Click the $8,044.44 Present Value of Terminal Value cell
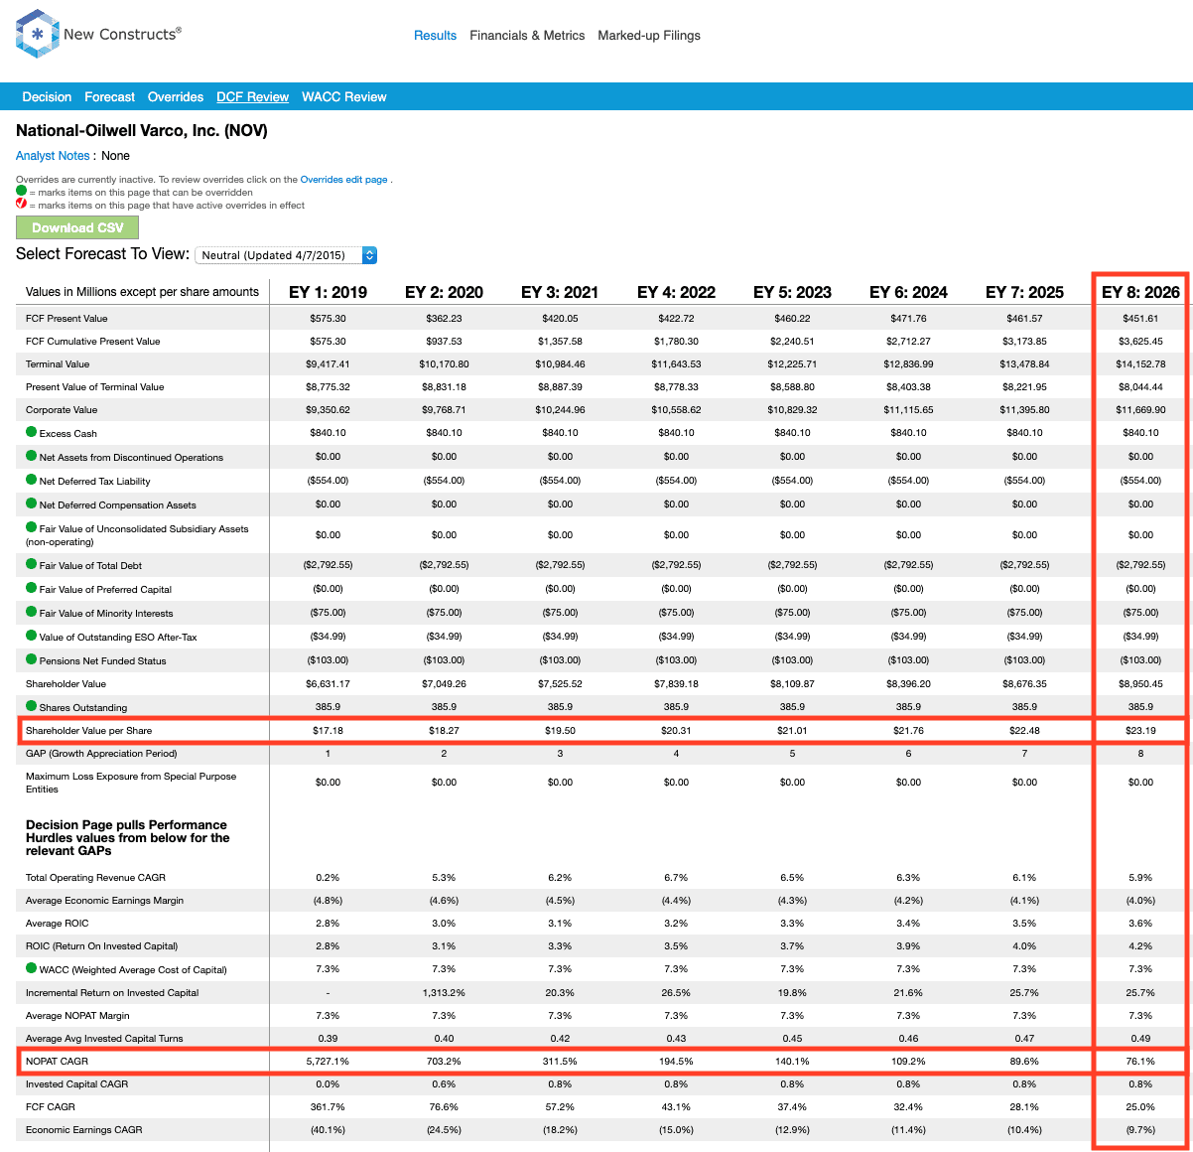The height and width of the screenshot is (1152, 1193). pos(1140,387)
